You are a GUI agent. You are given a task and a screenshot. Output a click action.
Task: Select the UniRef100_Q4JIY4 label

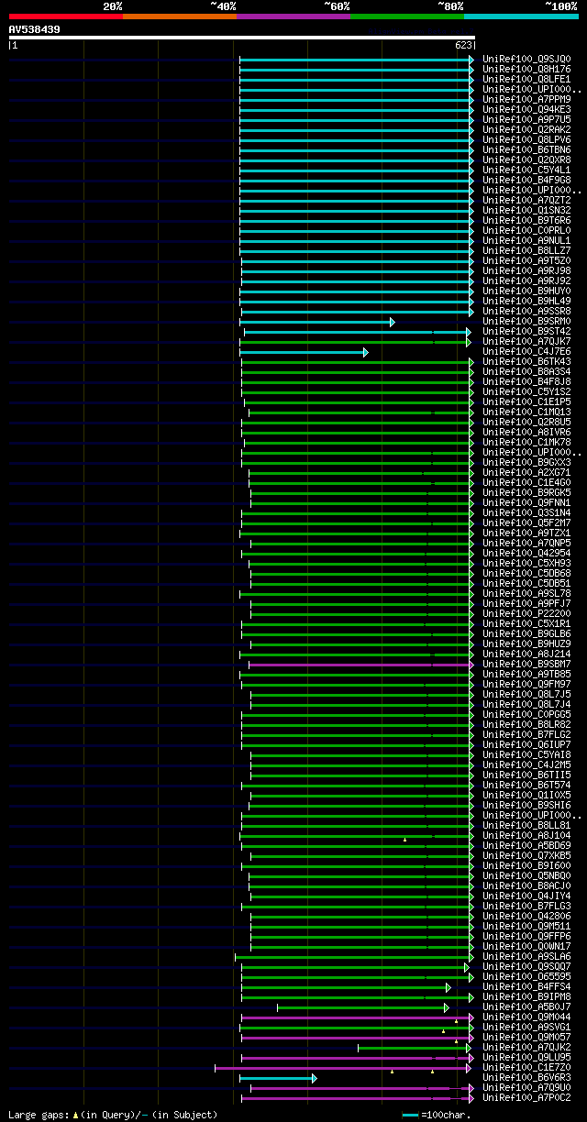(x=526, y=896)
